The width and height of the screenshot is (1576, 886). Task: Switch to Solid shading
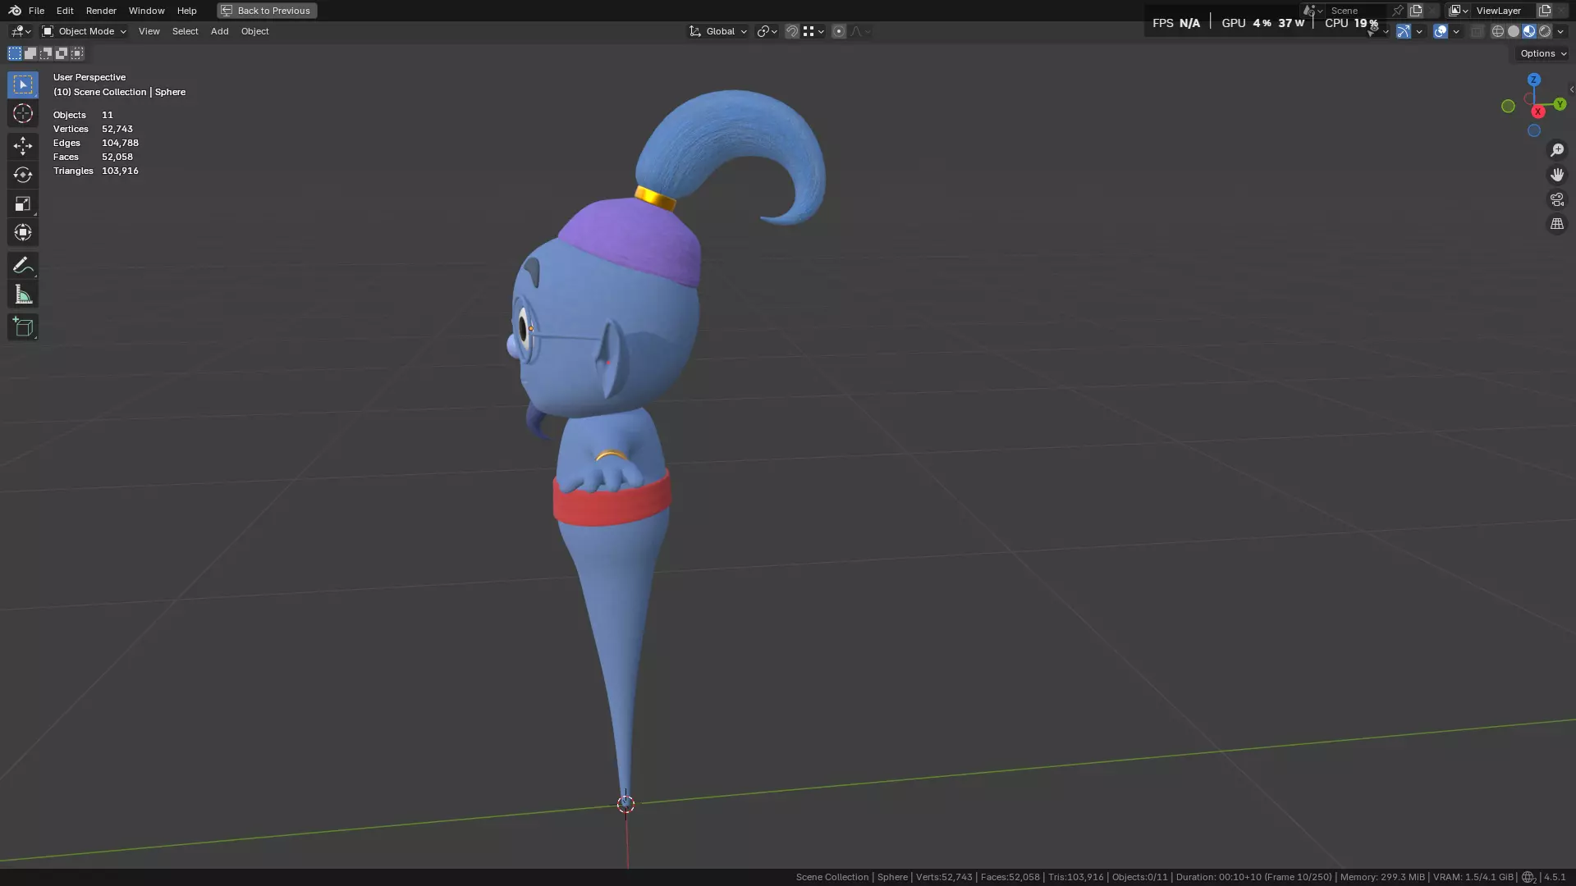[1514, 31]
